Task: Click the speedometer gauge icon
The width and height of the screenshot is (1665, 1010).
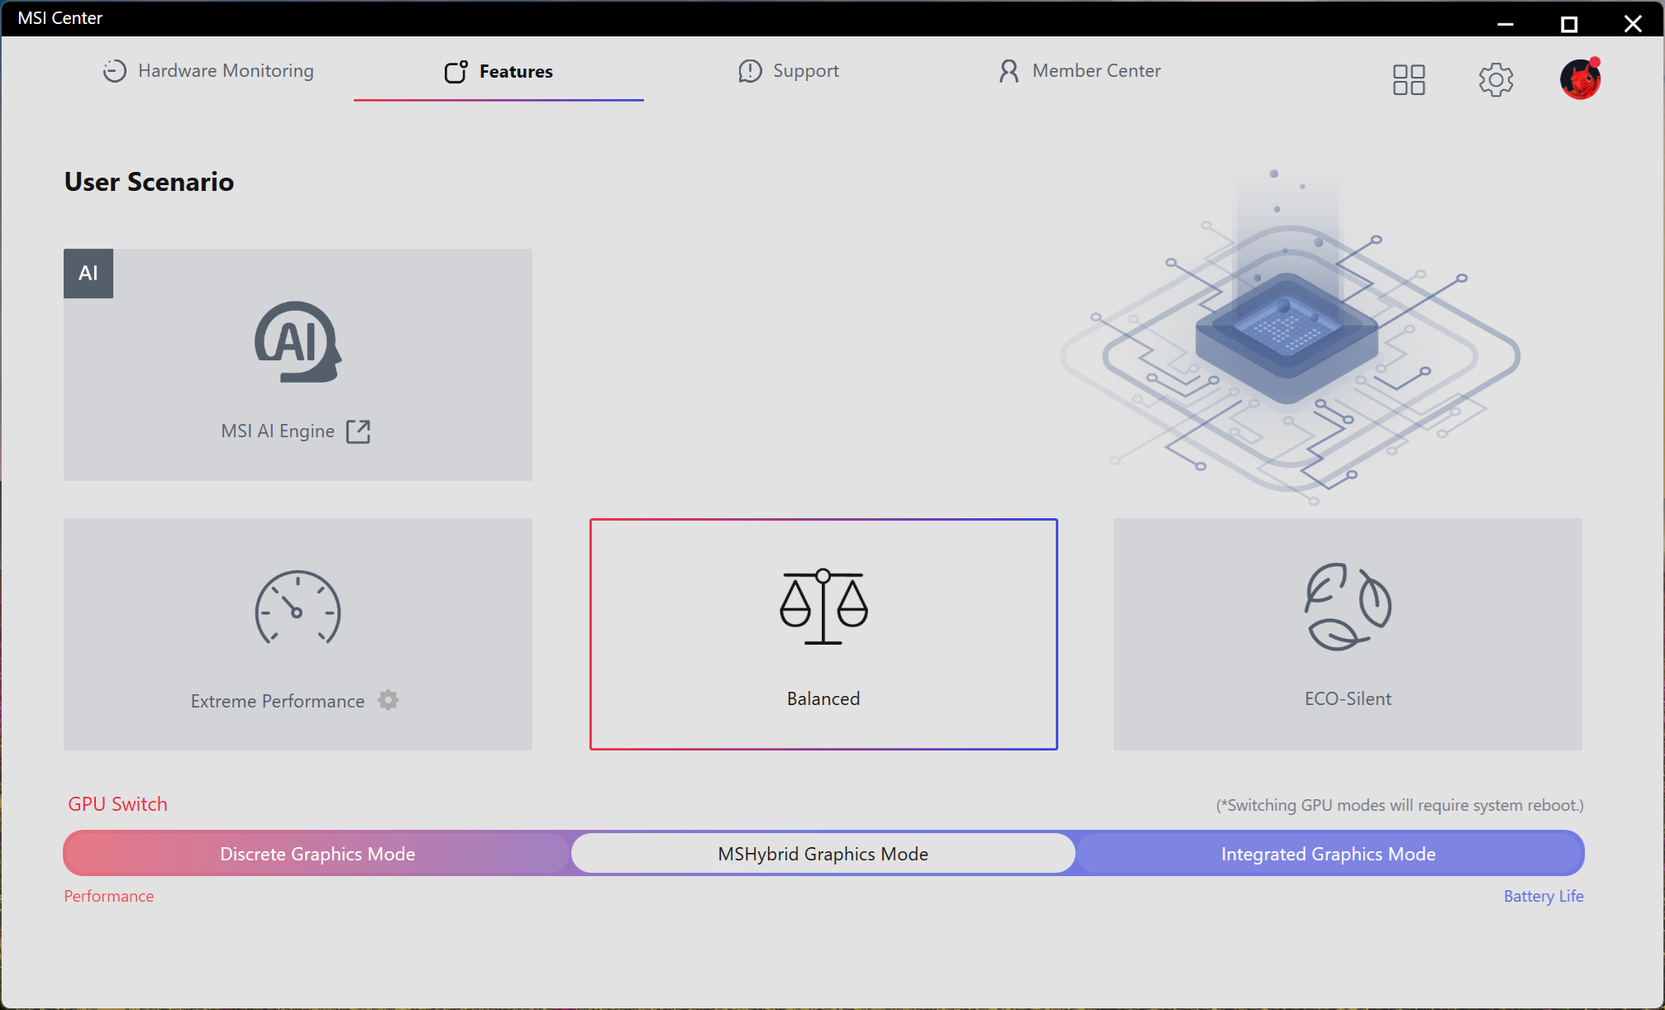Action: (298, 608)
